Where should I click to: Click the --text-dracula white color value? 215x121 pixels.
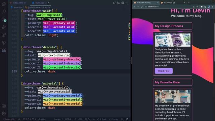(54, 55)
